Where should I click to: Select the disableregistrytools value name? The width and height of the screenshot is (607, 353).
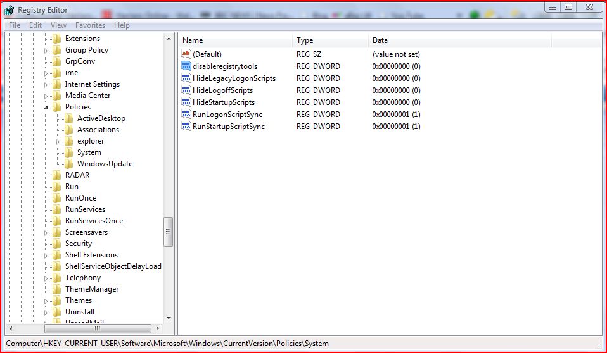click(x=225, y=66)
